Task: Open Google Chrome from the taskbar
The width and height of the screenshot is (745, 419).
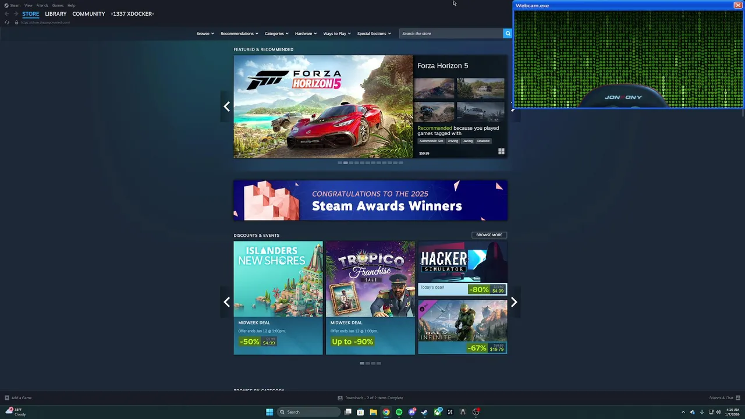Action: [386, 412]
